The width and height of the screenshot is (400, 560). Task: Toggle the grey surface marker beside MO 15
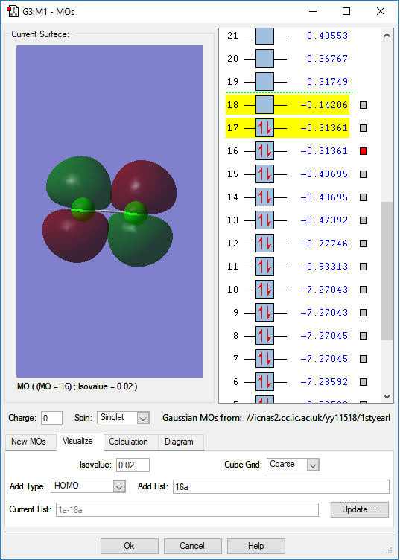[x=364, y=174]
